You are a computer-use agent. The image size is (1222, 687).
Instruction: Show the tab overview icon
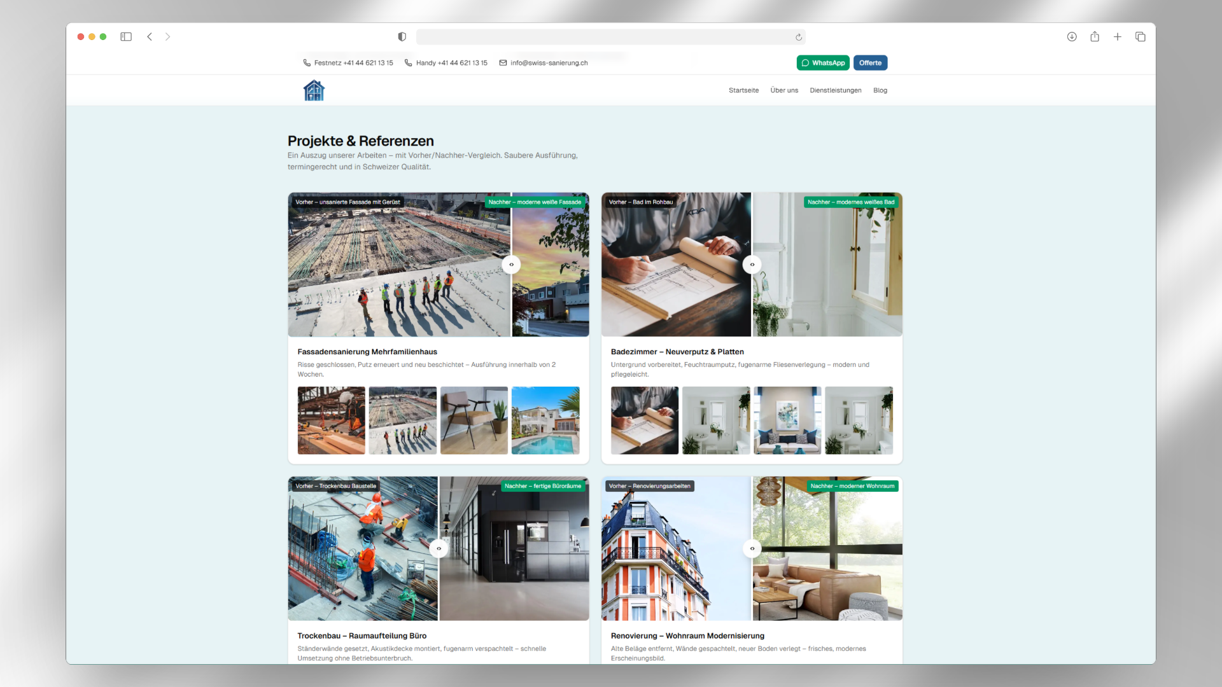pos(1141,37)
